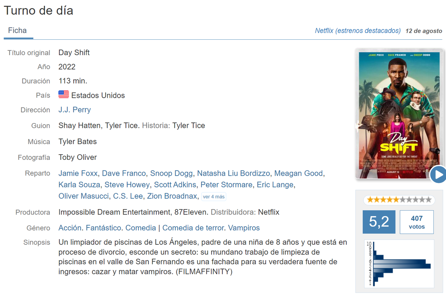This screenshot has width=446, height=294.
Task: Click the Sinopsis paragraph text
Action: tap(203, 257)
